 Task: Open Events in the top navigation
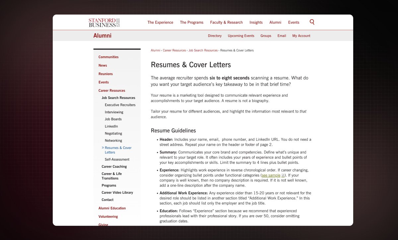[294, 23]
